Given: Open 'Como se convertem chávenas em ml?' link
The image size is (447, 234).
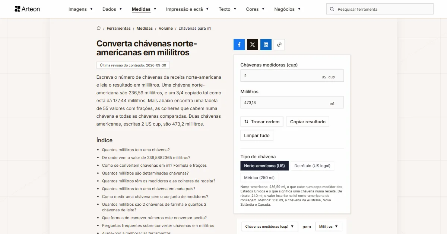Looking at the screenshot, I should tap(154, 165).
